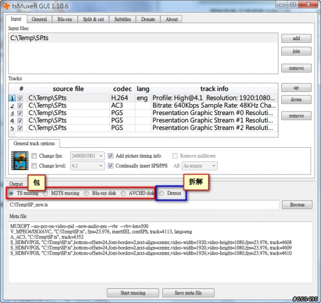
Task: Select Presentation Graphic Stream #0 row
Action: 214,113
